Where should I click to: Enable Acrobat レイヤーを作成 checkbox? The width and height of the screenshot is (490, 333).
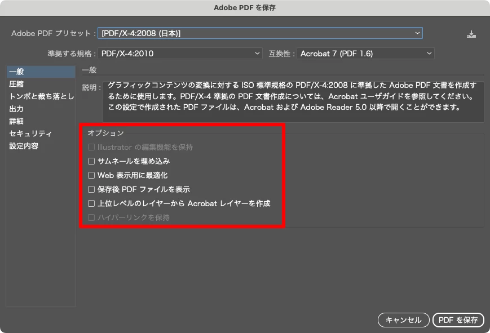[x=91, y=203]
